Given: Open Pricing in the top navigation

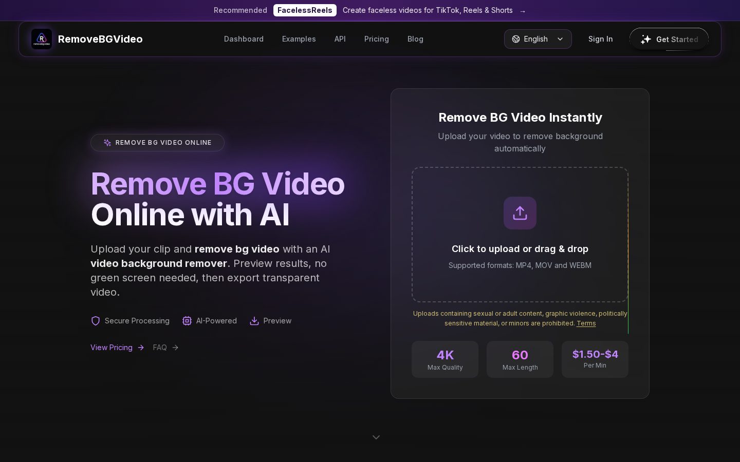Looking at the screenshot, I should [x=377, y=39].
